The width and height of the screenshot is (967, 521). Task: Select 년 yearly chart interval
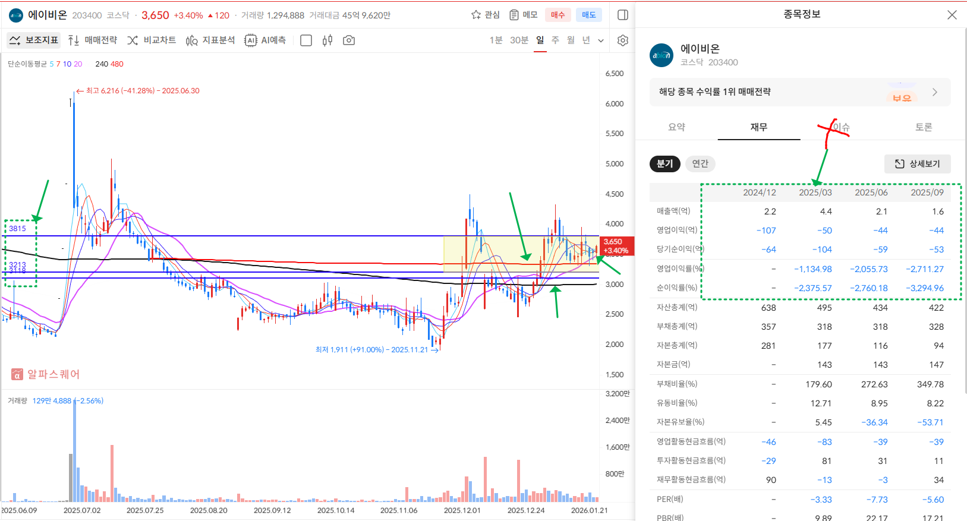point(586,40)
